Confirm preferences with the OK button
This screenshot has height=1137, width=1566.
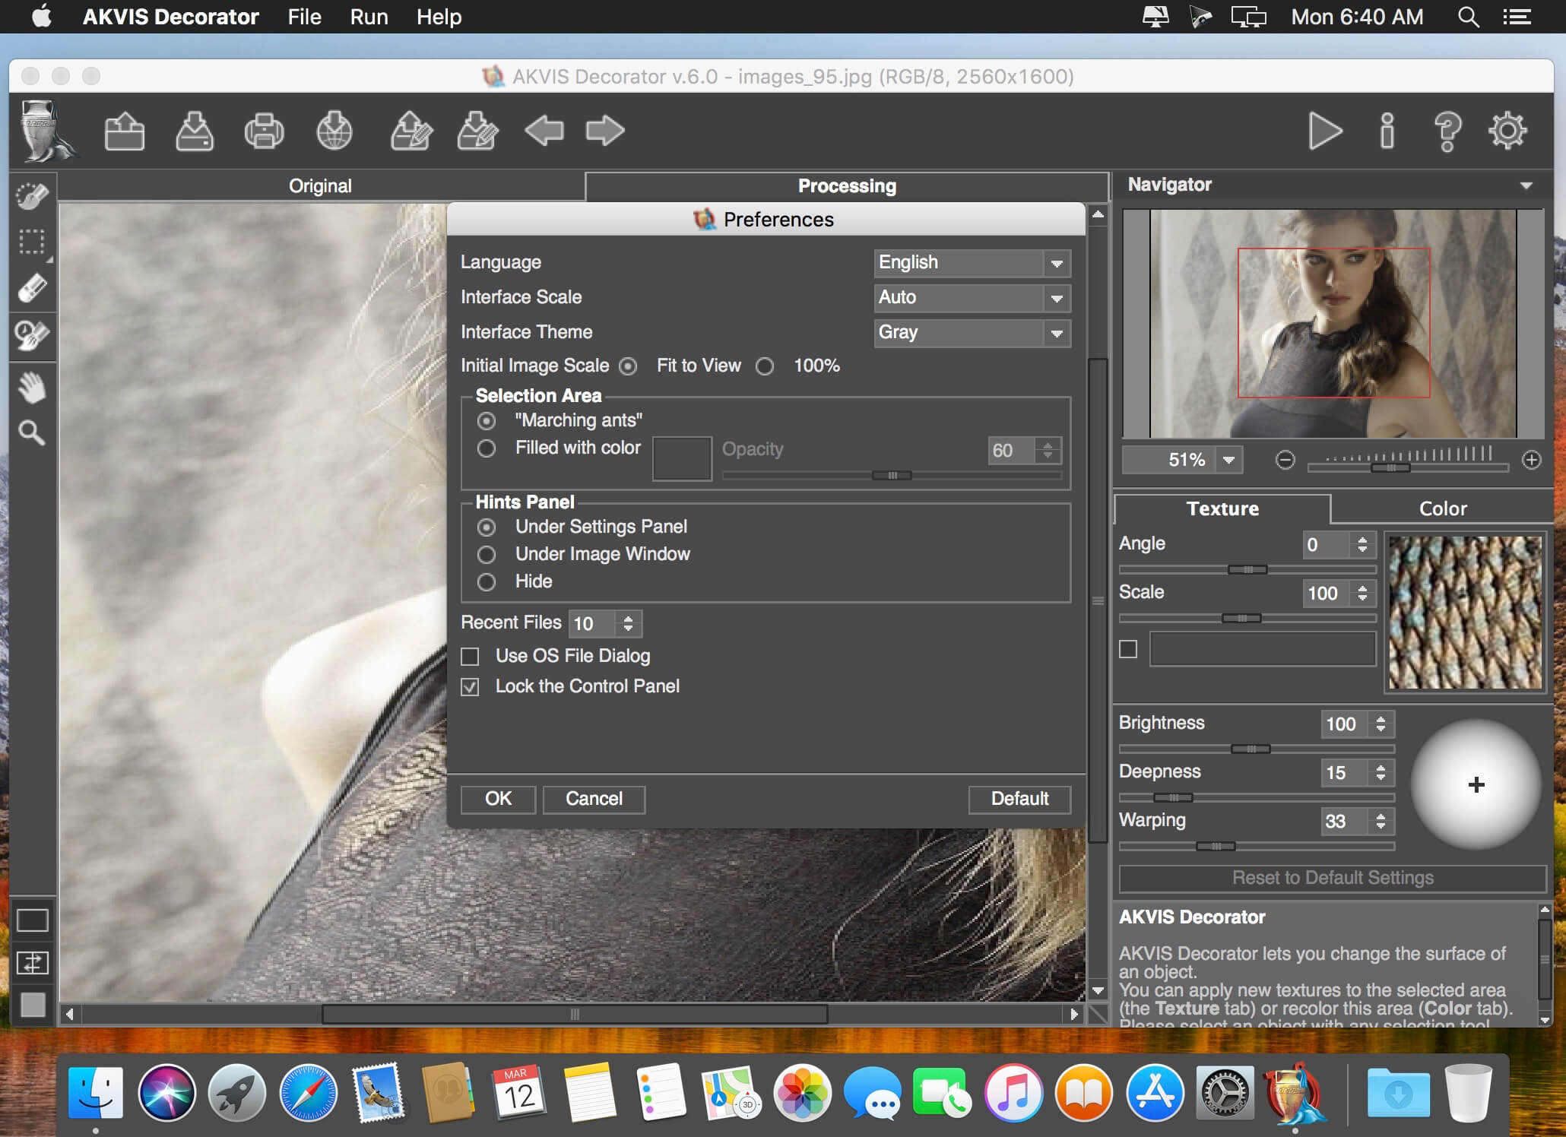[x=498, y=799]
